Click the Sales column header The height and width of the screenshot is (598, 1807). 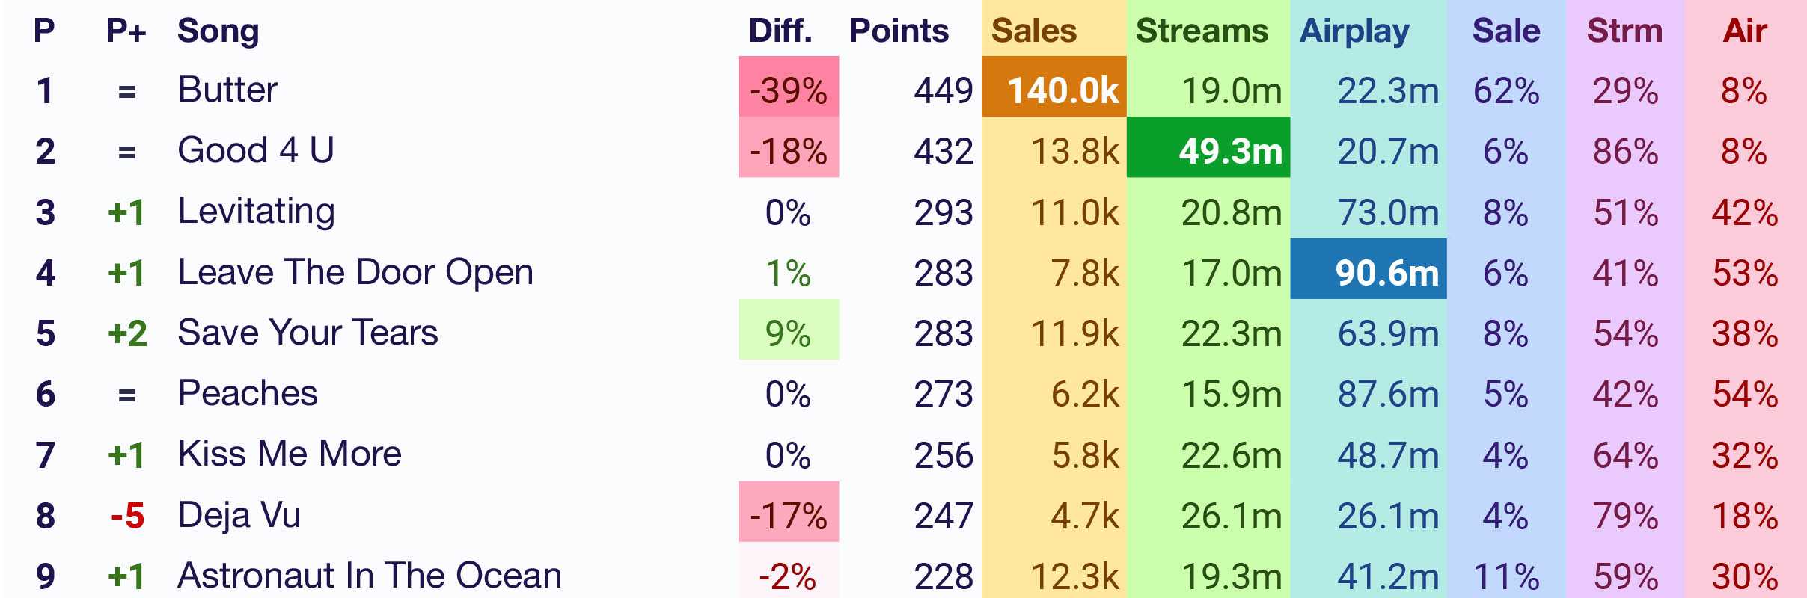pos(1033,31)
